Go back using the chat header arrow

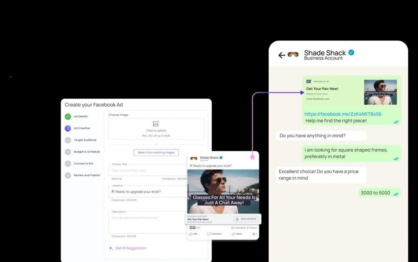click(x=282, y=55)
